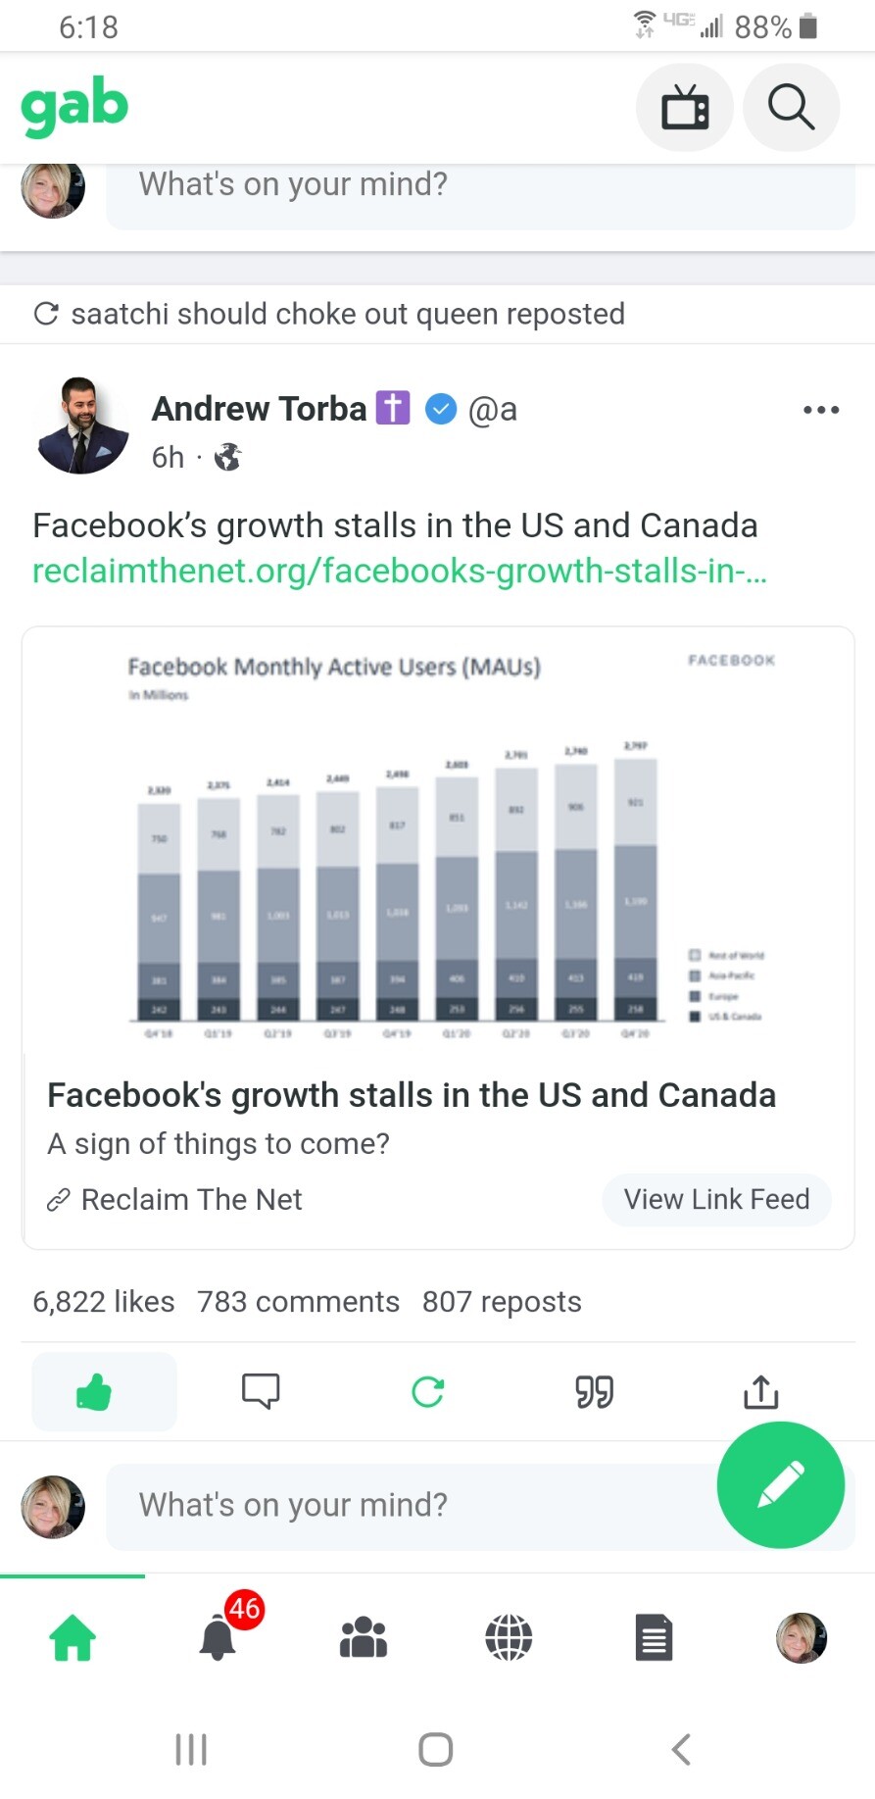
Task: Share the post with the upload arrow icon
Action: [761, 1391]
